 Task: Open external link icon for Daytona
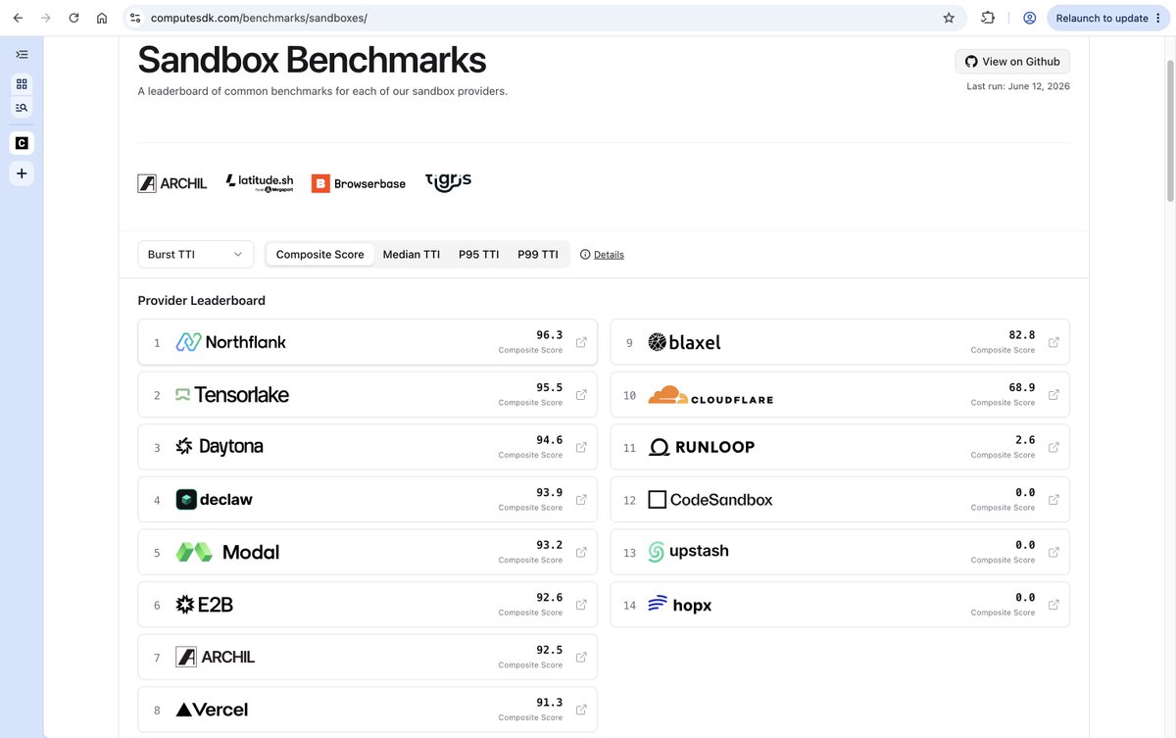click(581, 447)
